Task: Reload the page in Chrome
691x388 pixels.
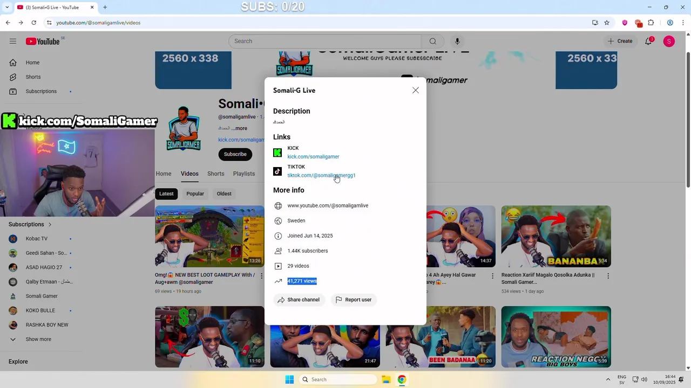Action: (33, 23)
